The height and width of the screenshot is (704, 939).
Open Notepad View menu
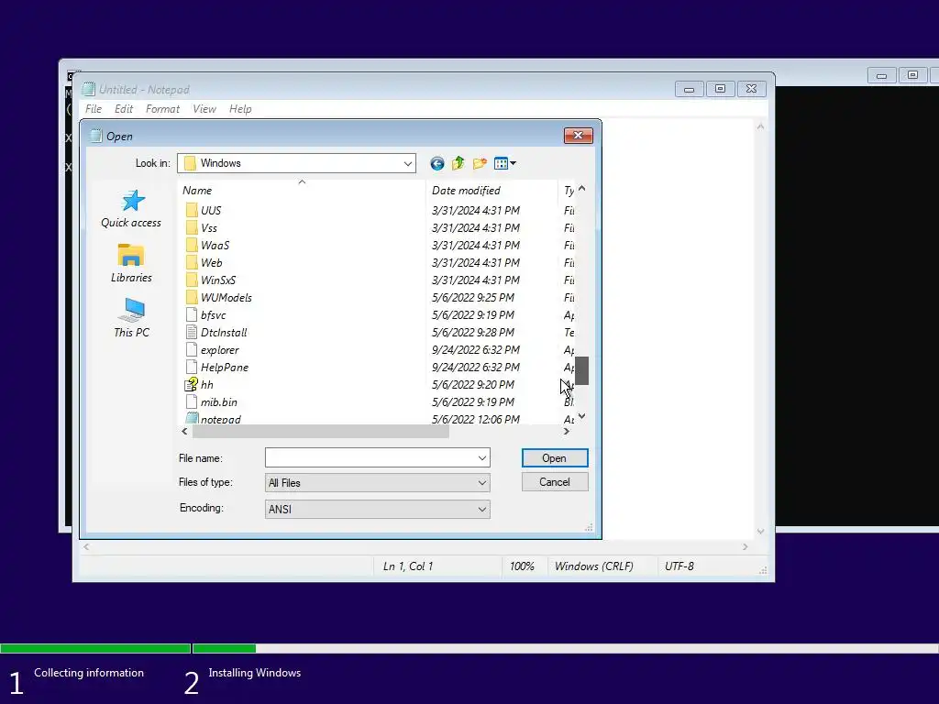(x=204, y=109)
